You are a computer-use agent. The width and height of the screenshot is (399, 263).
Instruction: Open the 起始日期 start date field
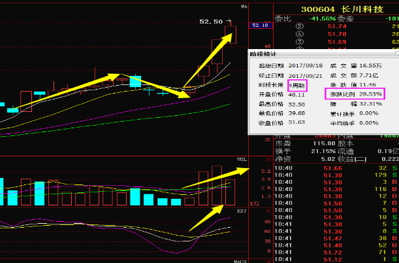[287, 66]
